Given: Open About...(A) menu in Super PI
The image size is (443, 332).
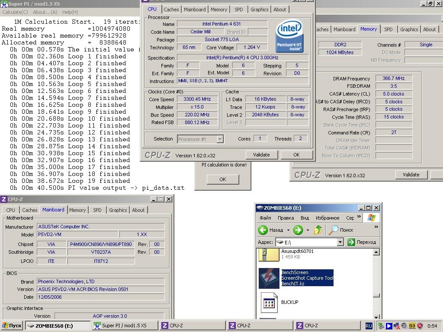Looking at the screenshot, I should [x=45, y=12].
